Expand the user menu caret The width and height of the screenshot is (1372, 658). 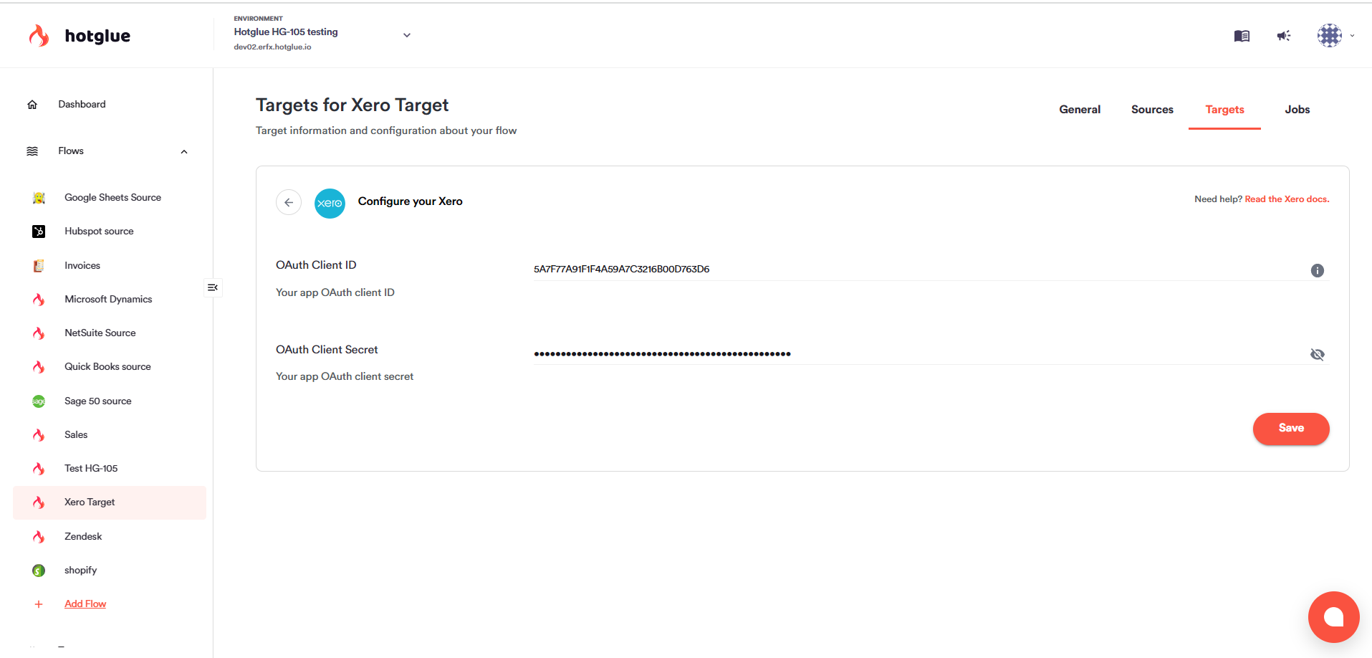coord(1352,35)
